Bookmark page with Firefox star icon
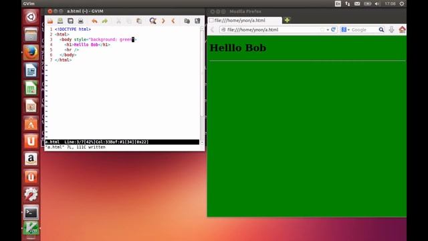 [x=322, y=29]
